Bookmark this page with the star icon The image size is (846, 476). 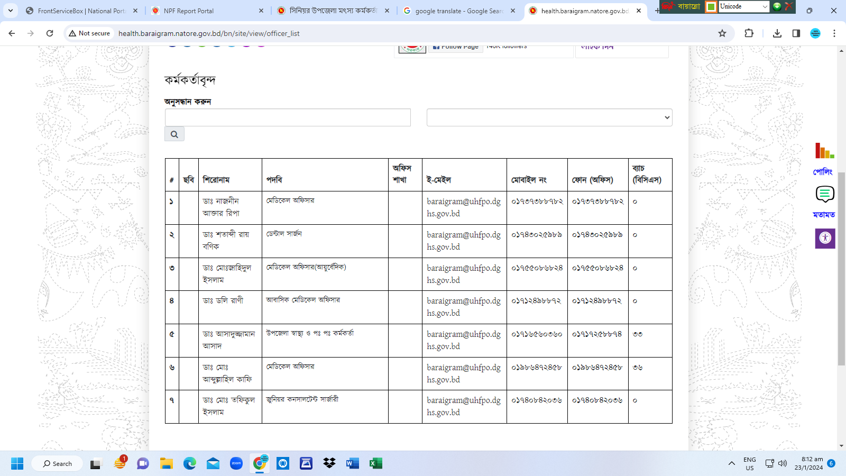pos(722,33)
